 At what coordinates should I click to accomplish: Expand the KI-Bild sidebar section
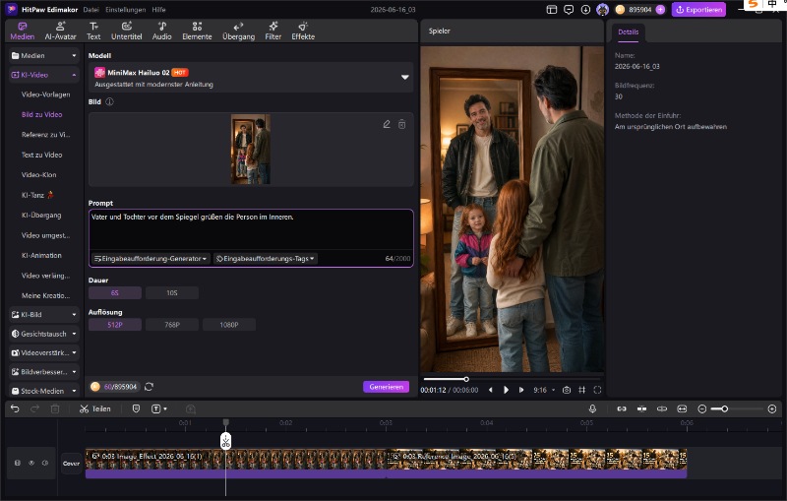(x=44, y=315)
